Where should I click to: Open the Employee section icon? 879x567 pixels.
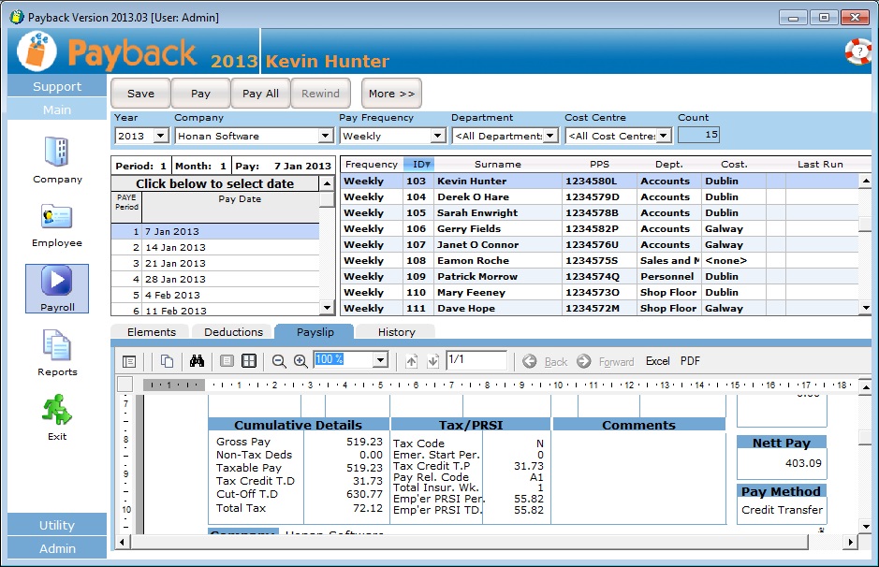(x=57, y=218)
